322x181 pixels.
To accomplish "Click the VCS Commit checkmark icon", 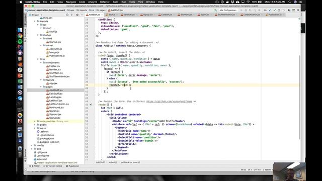I will 275,10.
